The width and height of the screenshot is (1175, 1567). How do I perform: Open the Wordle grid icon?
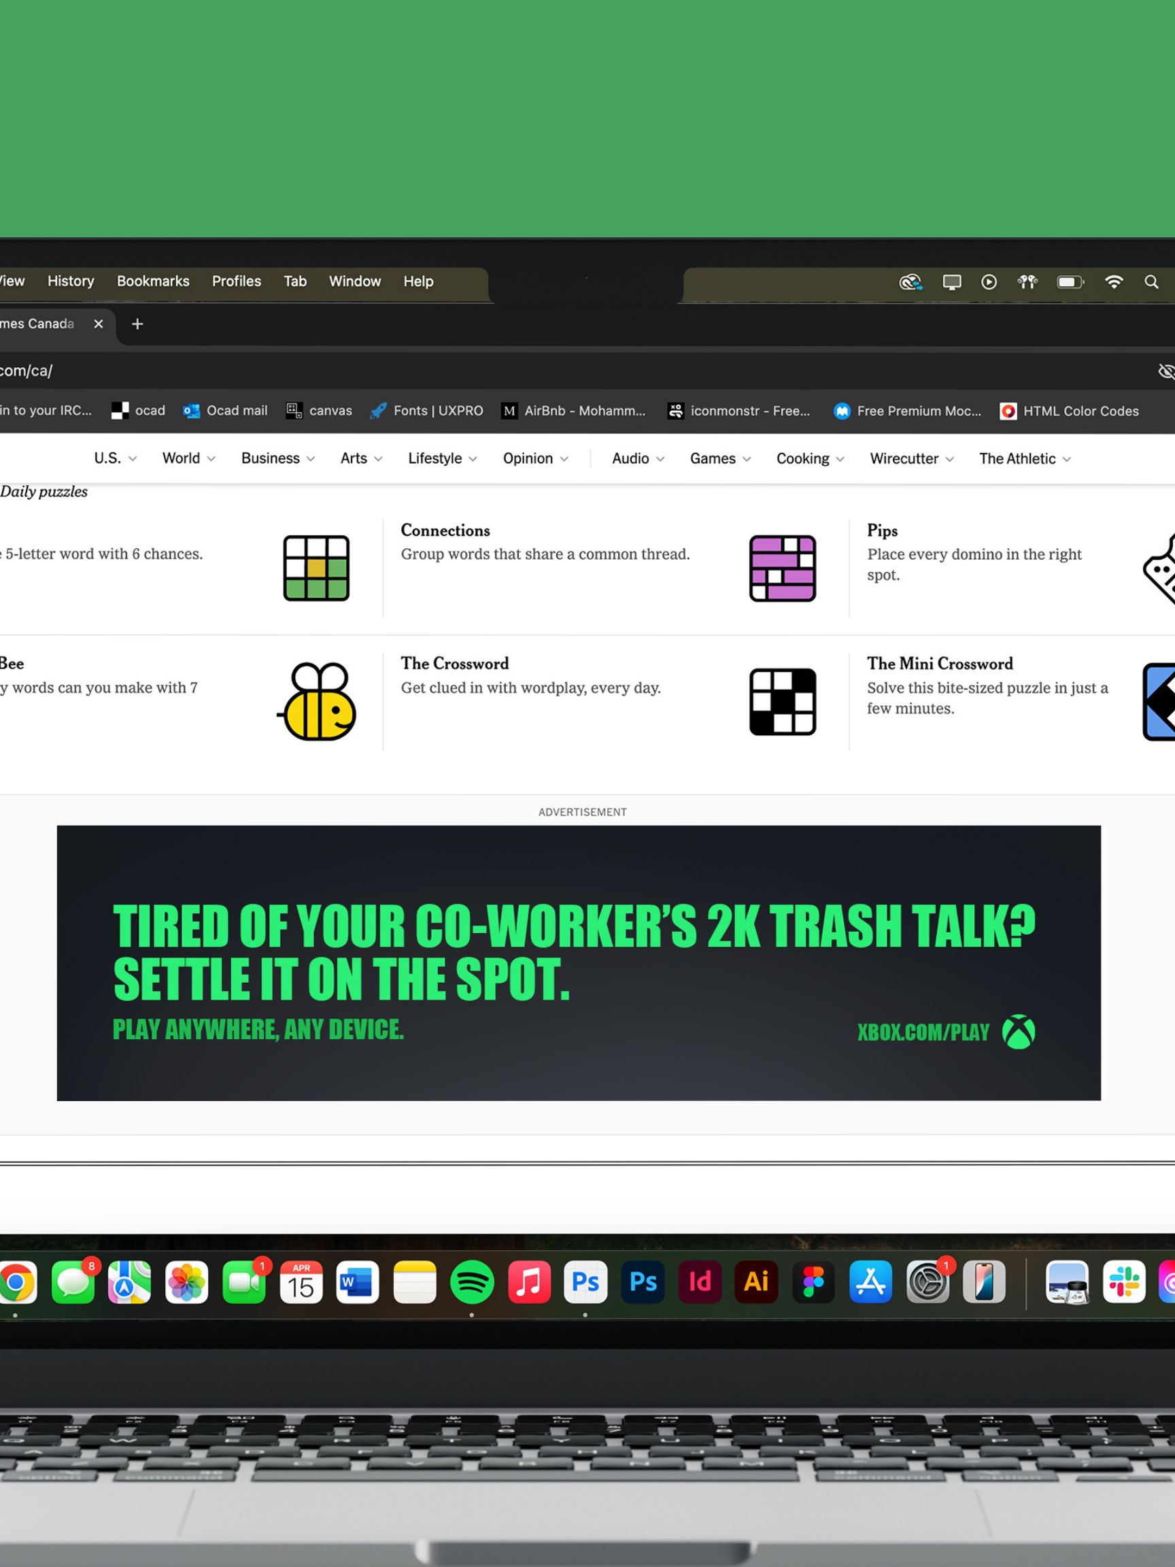[316, 568]
